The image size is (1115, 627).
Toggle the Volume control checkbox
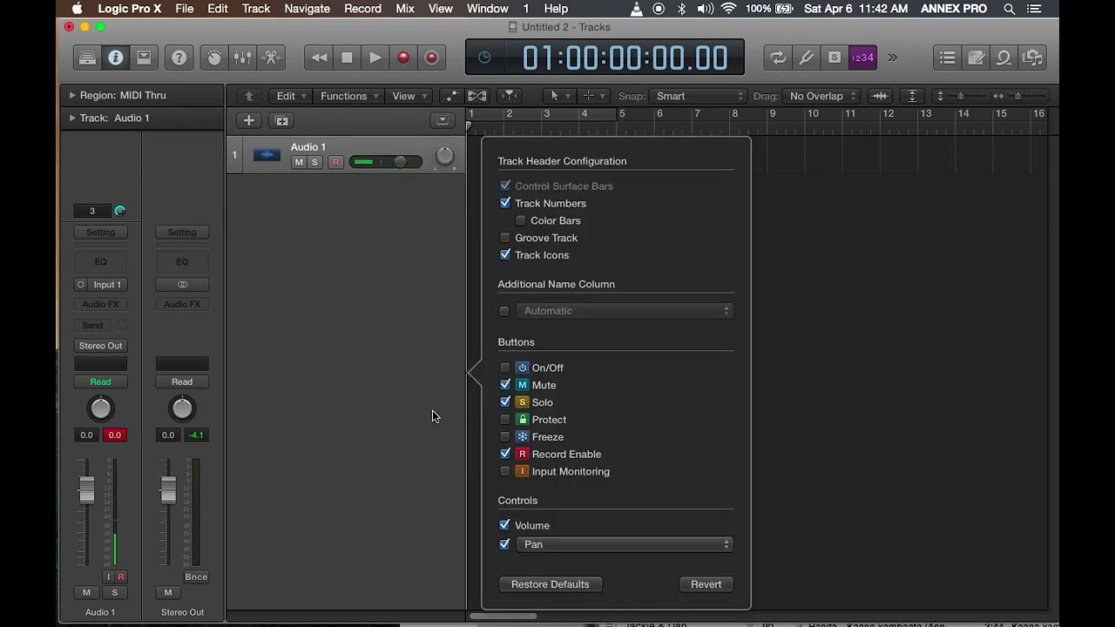tap(505, 525)
